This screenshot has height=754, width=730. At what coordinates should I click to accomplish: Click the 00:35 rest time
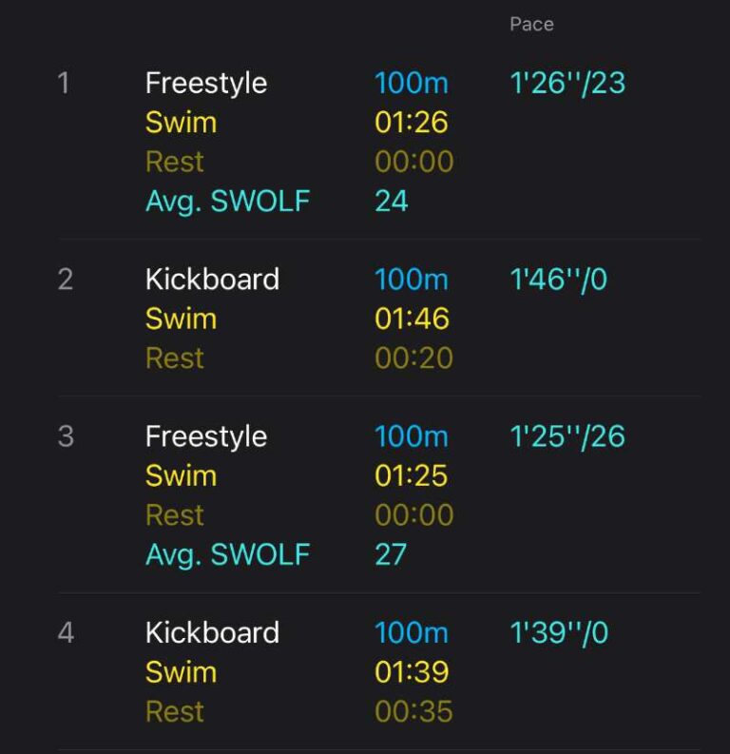pos(413,711)
